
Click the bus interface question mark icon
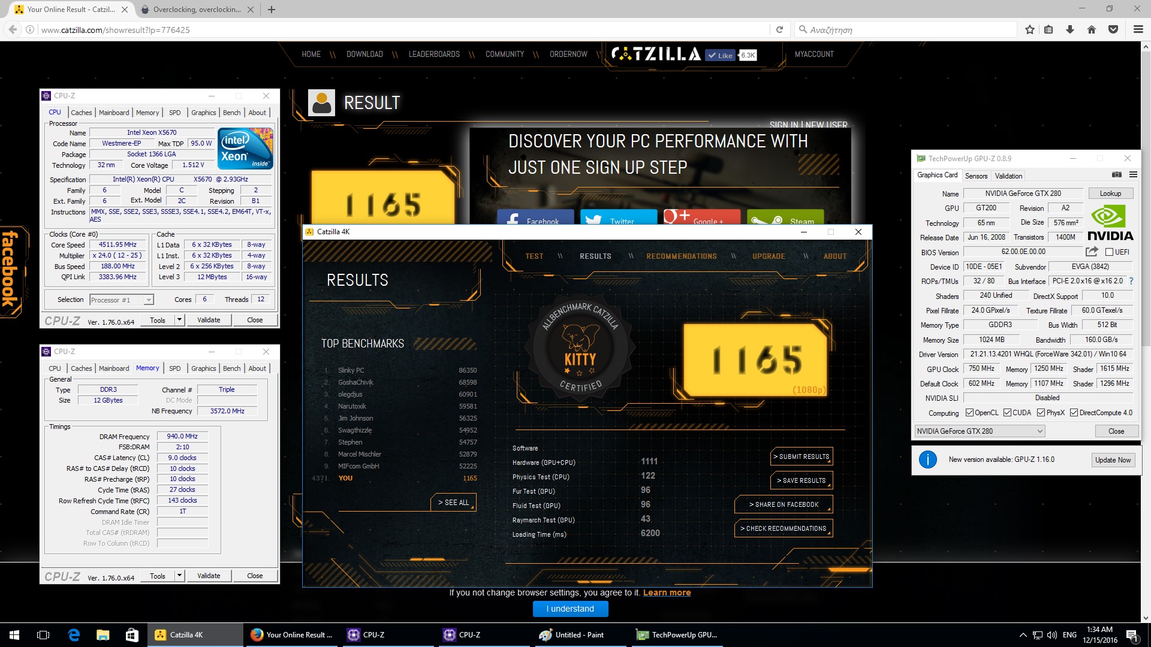click(x=1131, y=281)
